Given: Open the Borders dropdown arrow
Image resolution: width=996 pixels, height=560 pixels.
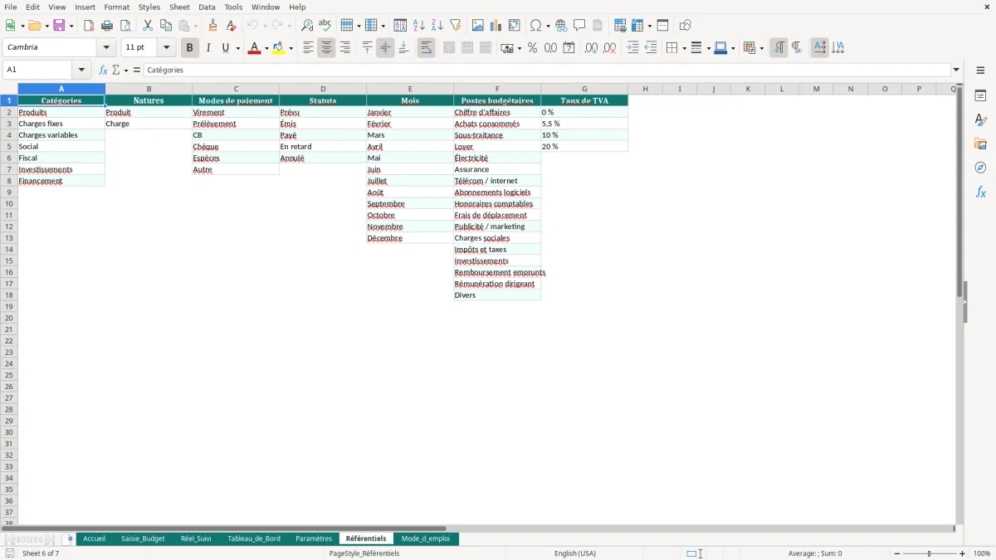Looking at the screenshot, I should pos(684,48).
